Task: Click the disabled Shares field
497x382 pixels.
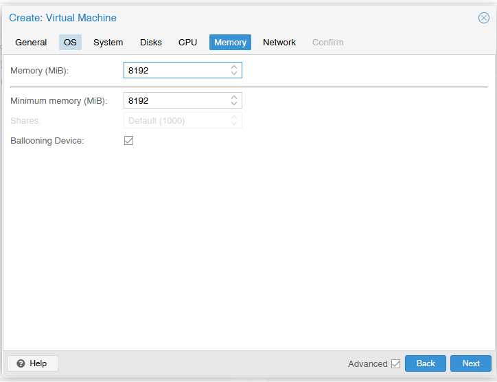Action: (x=183, y=120)
